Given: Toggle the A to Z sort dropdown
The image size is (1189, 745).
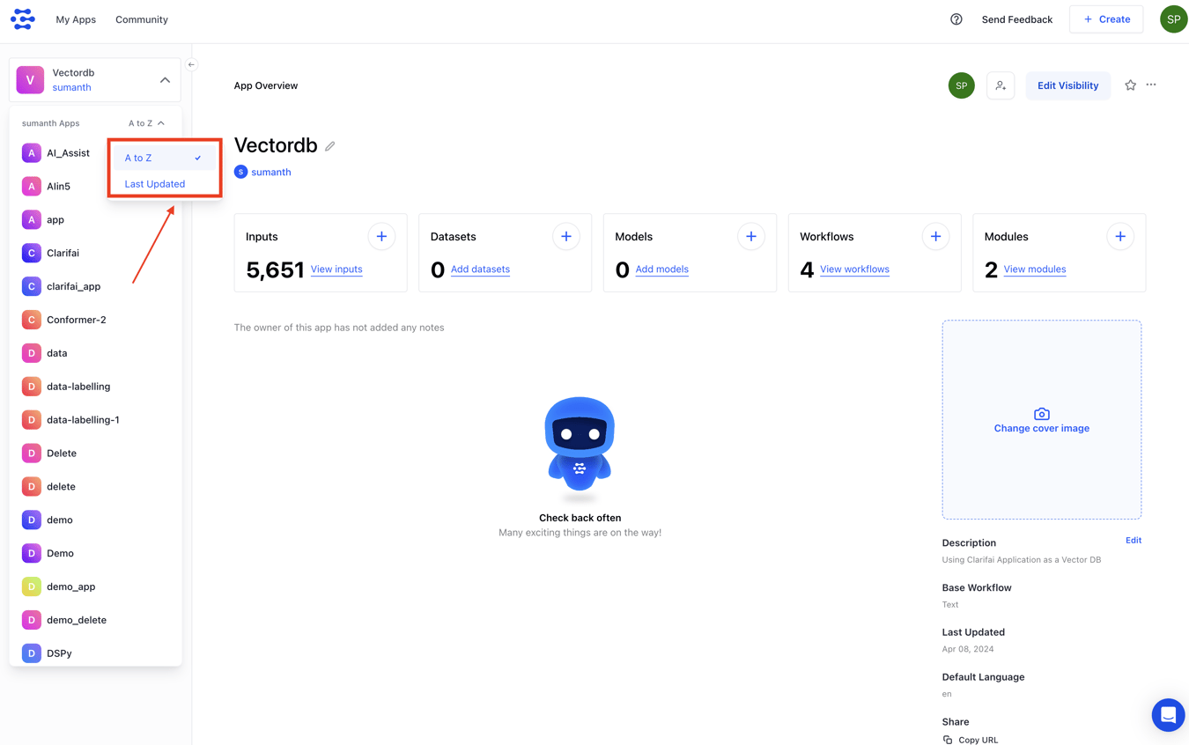Looking at the screenshot, I should [x=146, y=123].
